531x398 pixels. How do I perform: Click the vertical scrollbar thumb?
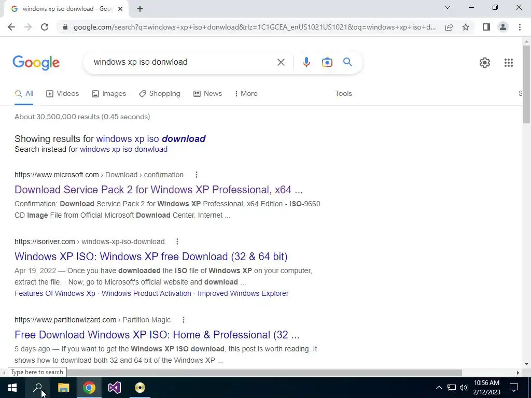pos(526,84)
